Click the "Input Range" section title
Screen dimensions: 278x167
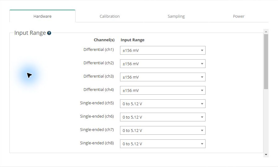(30, 33)
